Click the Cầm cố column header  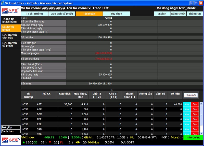coord(160,95)
